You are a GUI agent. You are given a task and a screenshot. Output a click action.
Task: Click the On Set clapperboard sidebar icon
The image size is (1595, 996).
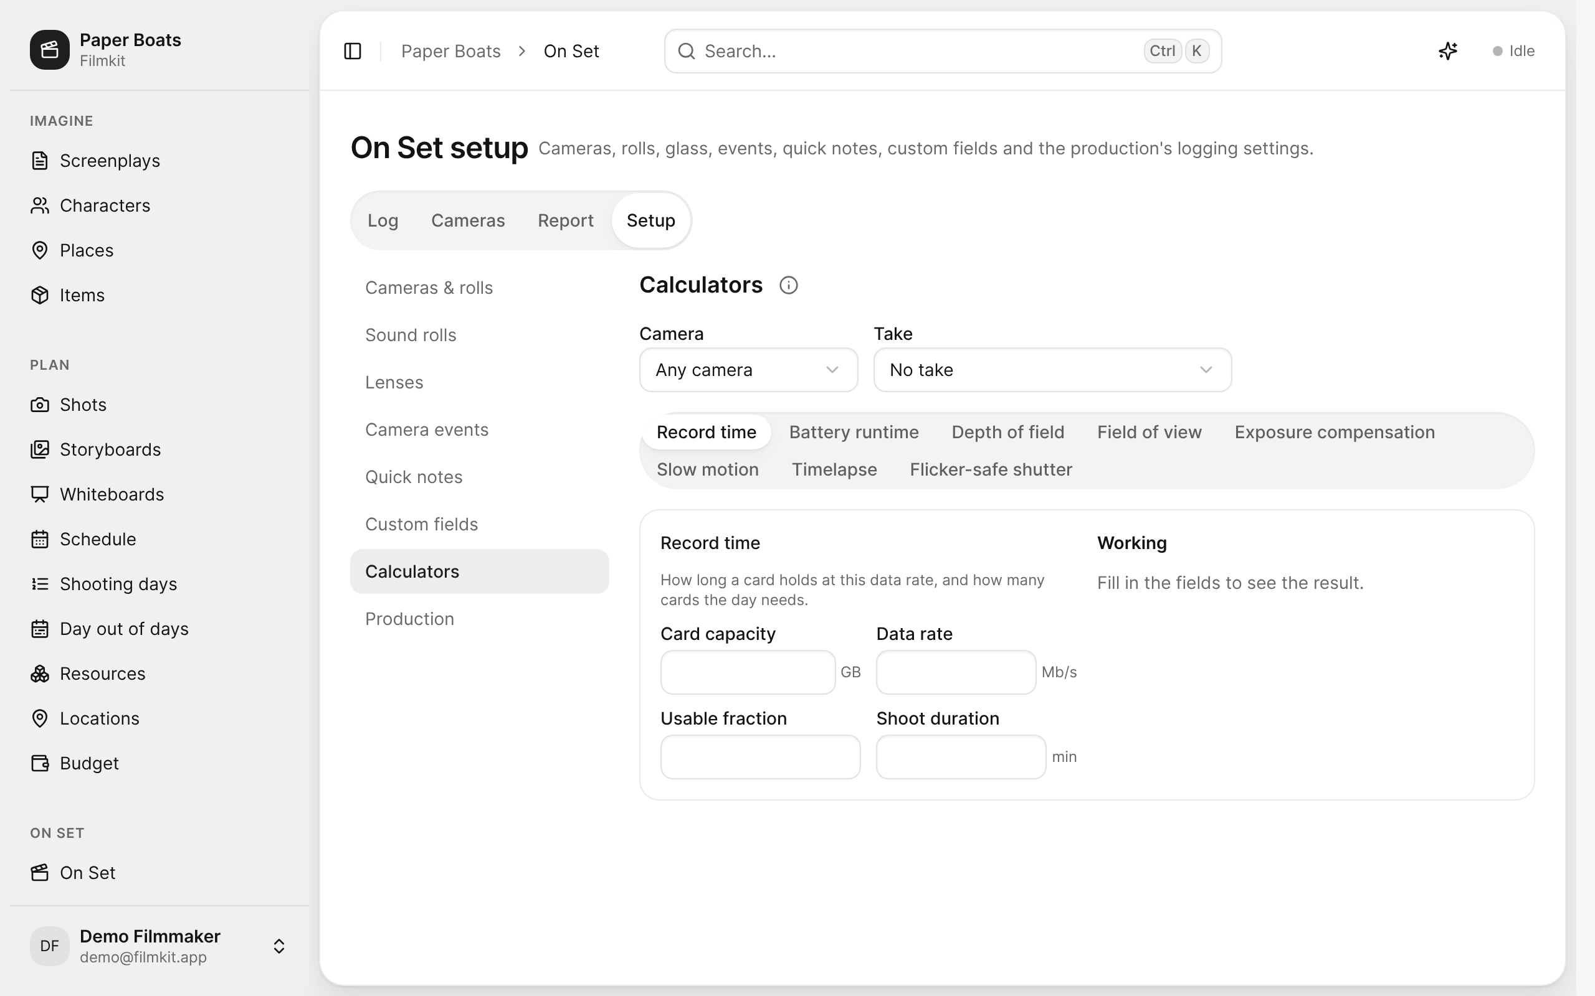click(x=39, y=872)
